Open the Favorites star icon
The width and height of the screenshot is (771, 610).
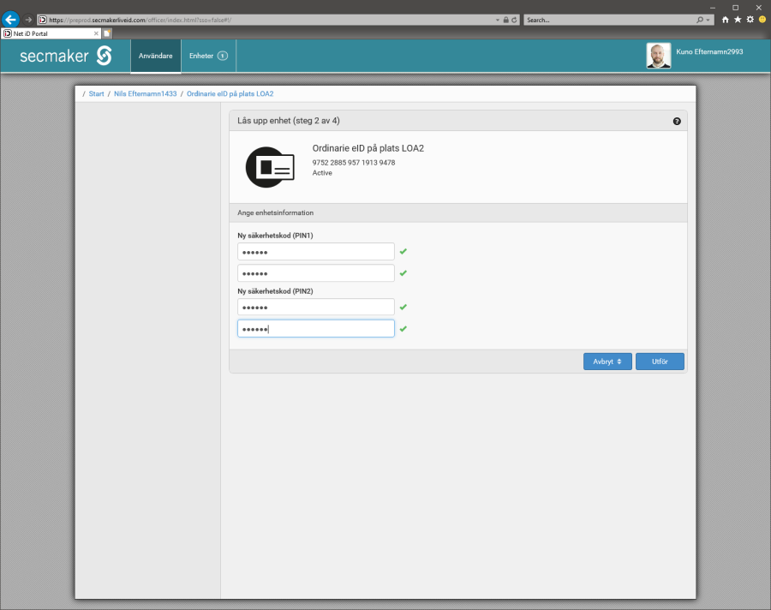pyautogui.click(x=738, y=20)
